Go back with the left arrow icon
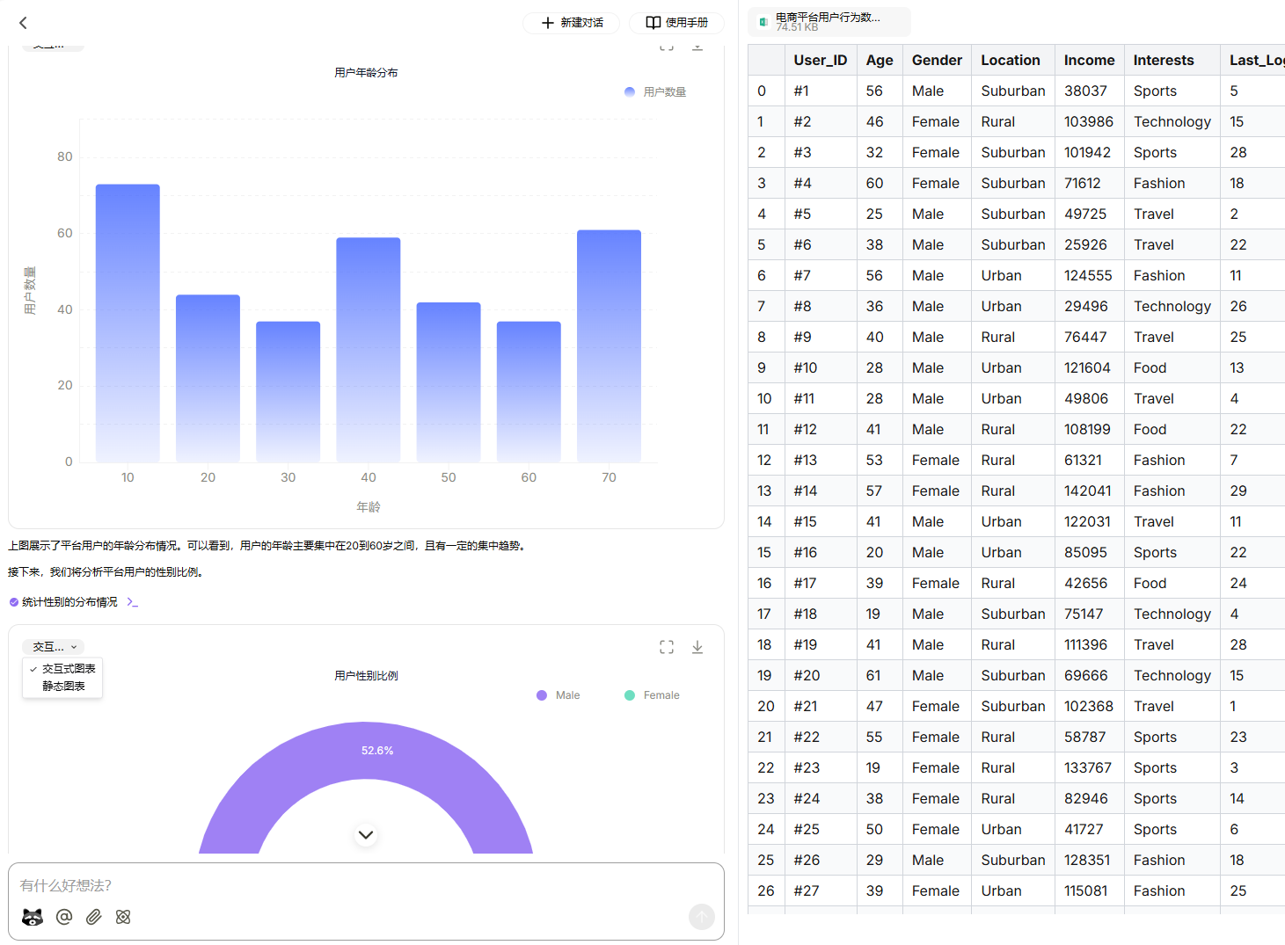Image resolution: width=1285 pixels, height=945 pixels. (x=24, y=23)
